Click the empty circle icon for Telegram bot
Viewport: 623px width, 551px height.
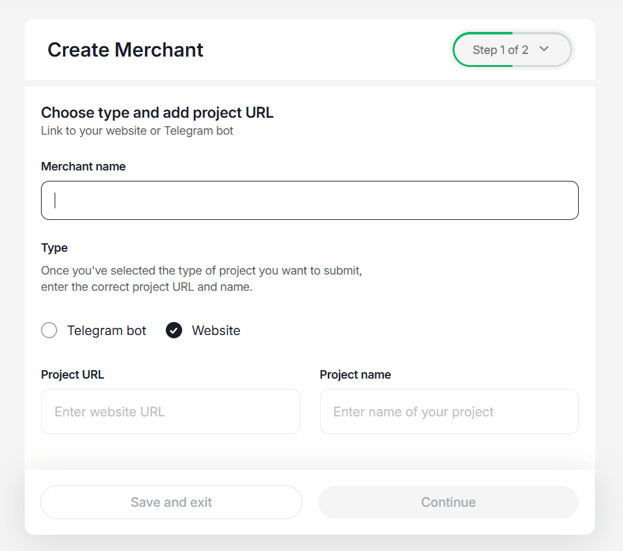pos(49,330)
